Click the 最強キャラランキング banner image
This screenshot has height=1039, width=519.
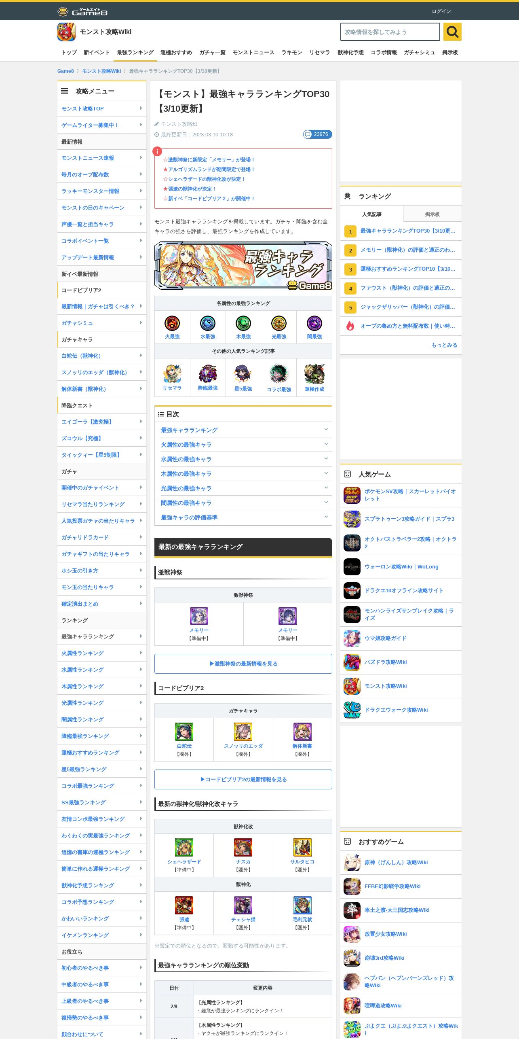(x=243, y=265)
